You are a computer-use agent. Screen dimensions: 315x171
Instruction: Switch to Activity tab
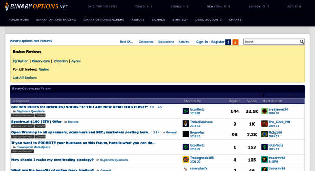pyautogui.click(x=184, y=42)
